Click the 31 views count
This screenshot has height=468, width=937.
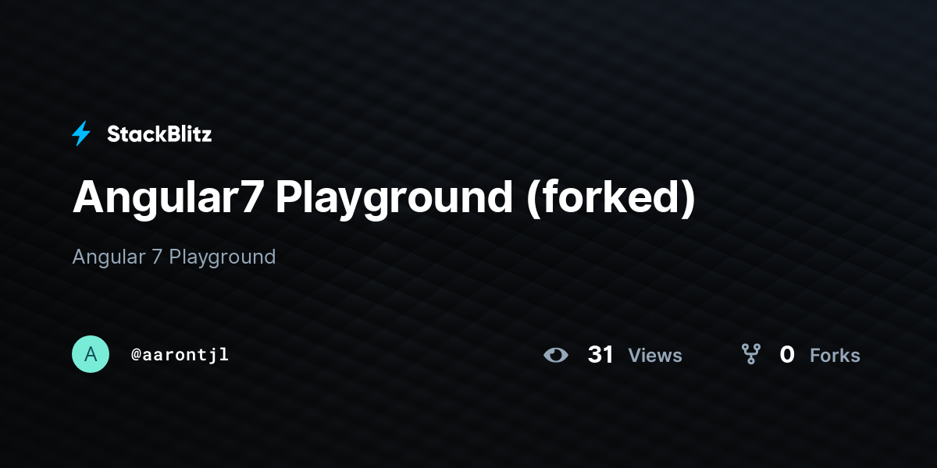pyautogui.click(x=600, y=355)
